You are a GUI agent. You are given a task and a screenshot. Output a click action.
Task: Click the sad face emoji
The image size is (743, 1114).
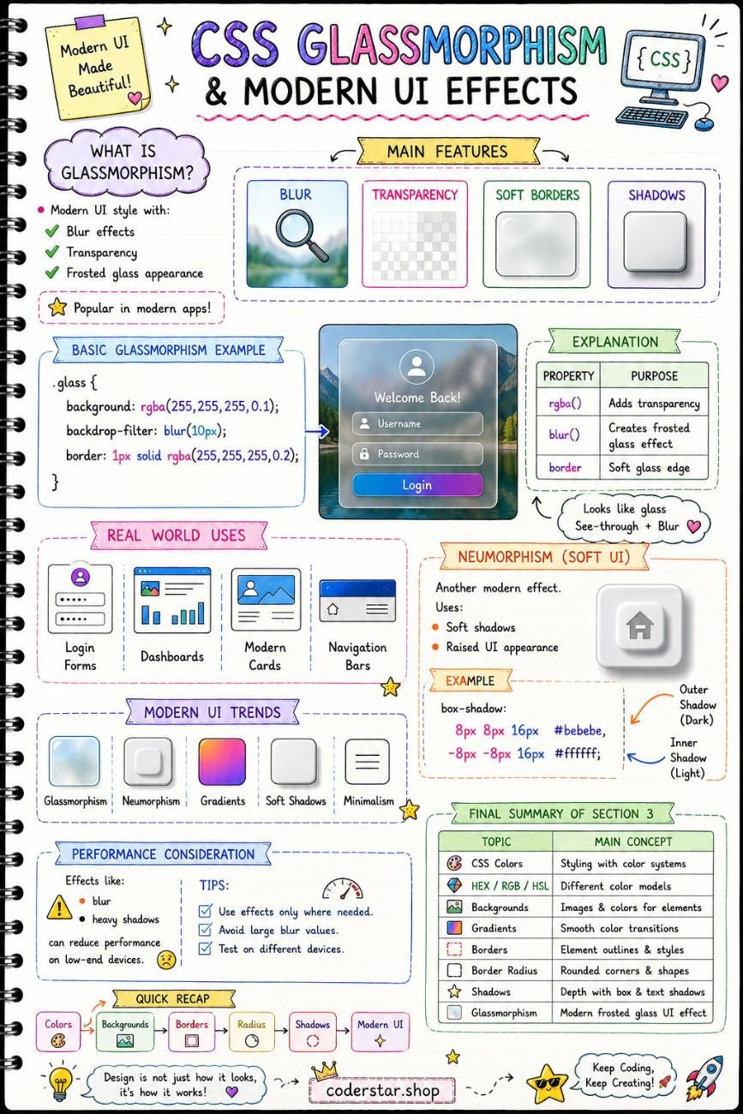click(166, 960)
